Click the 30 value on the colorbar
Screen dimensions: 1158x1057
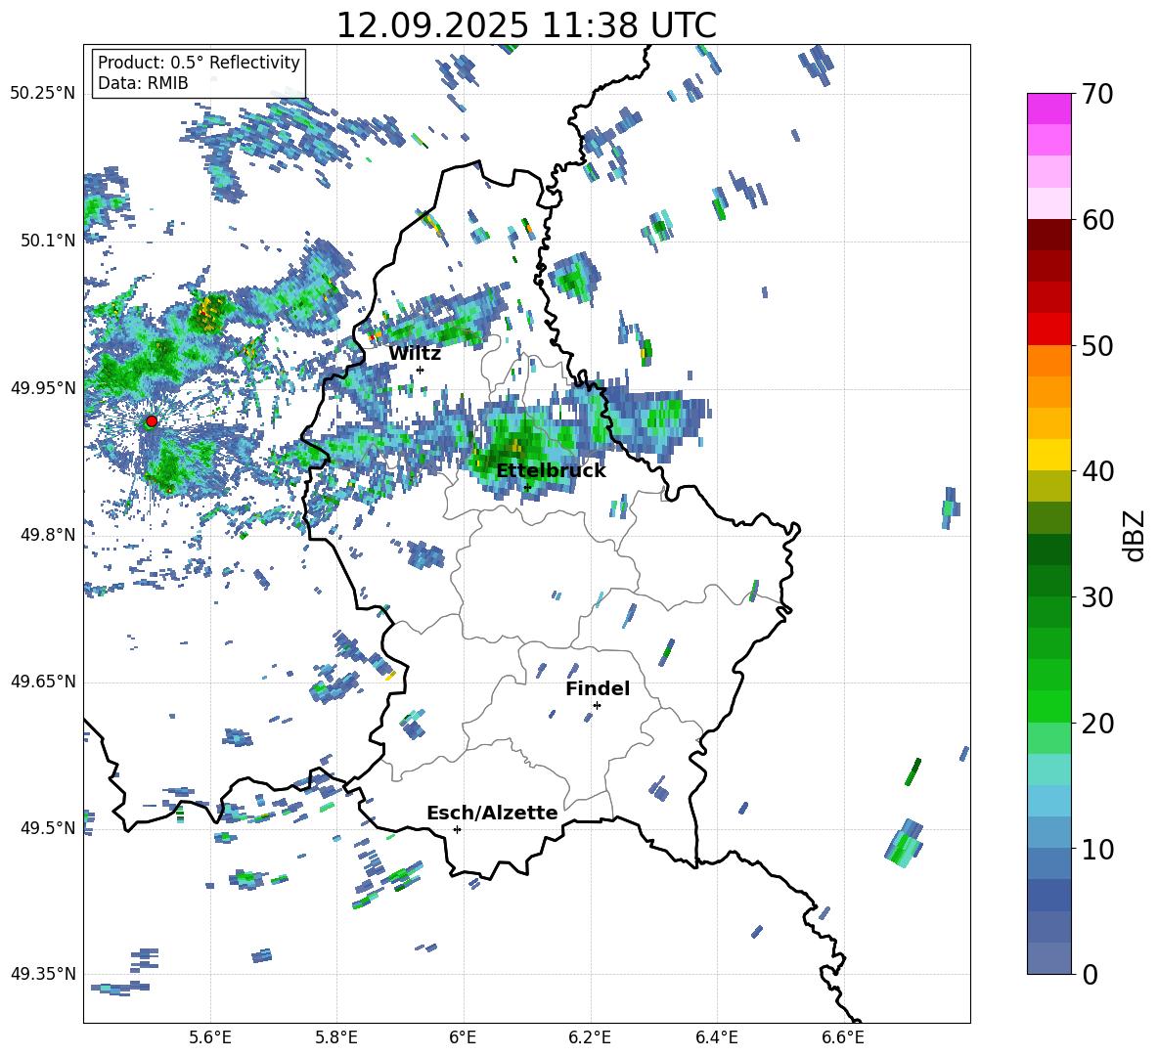(x=1096, y=597)
